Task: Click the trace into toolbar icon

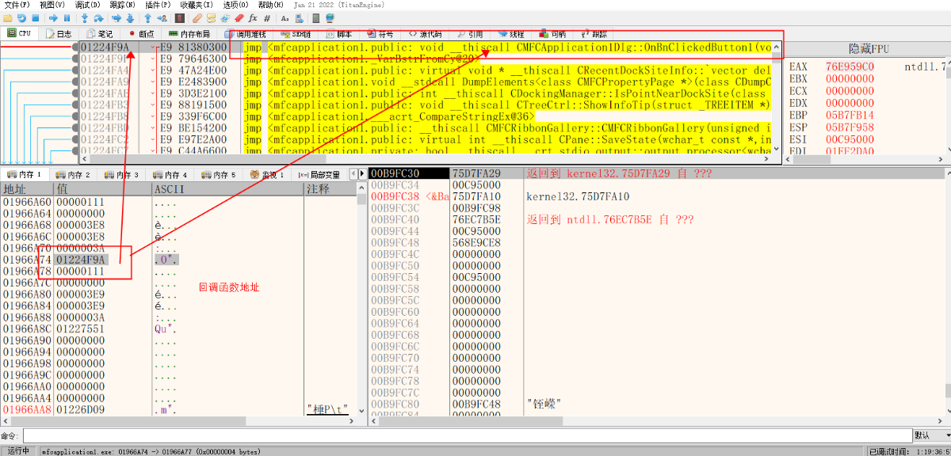Action: tap(116, 18)
